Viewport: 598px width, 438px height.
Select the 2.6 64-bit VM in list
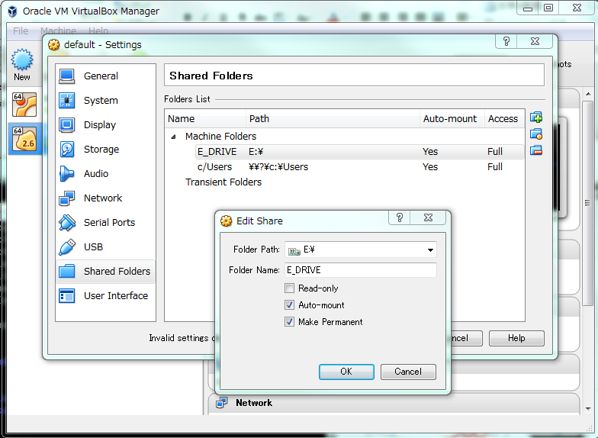(x=24, y=139)
